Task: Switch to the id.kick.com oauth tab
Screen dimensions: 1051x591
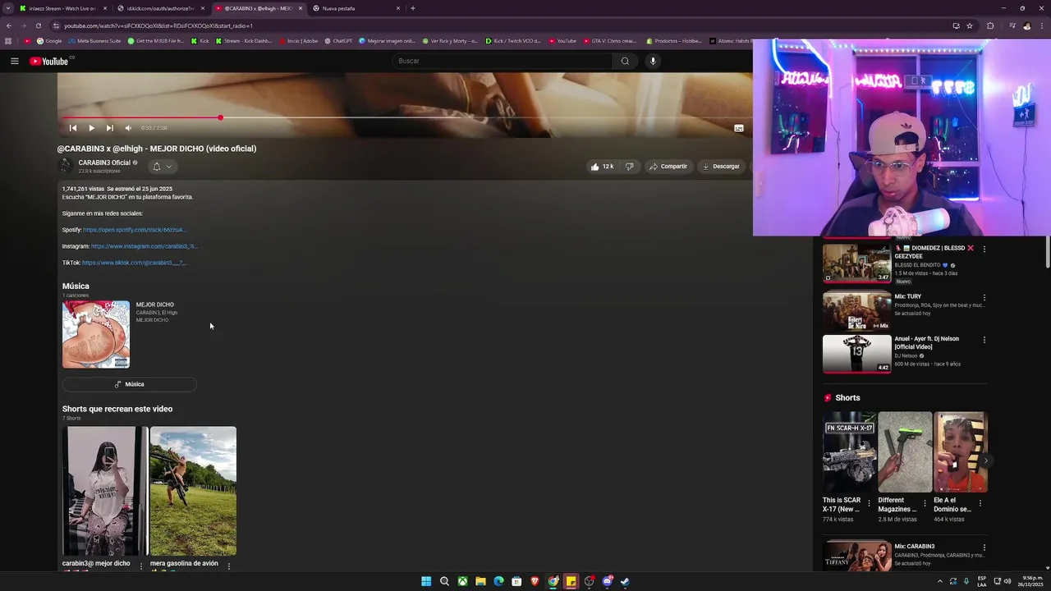Action: pos(160,8)
